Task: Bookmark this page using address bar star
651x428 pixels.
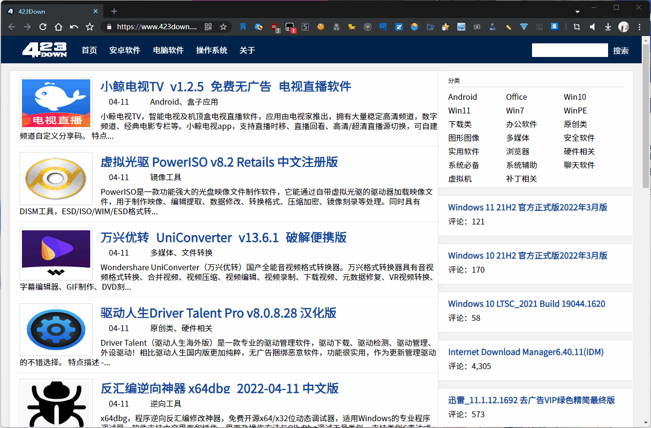Action: pos(223,27)
